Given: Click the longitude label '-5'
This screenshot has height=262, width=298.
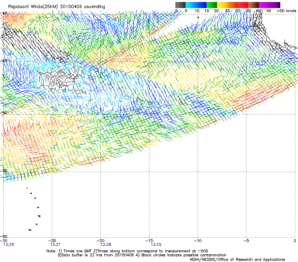Looking at the screenshot, I should (246, 241).
